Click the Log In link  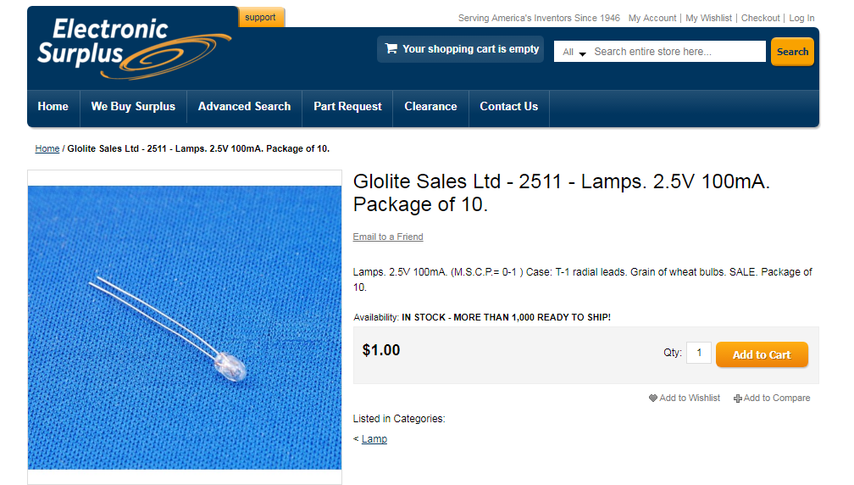coord(801,18)
